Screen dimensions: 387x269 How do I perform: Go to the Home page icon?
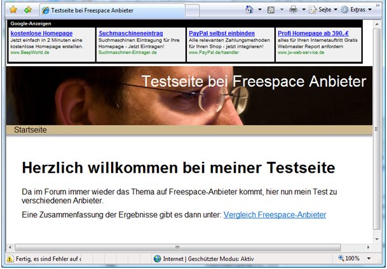point(250,10)
